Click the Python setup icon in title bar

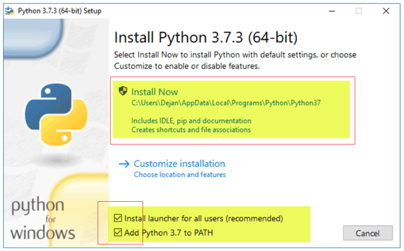point(10,11)
